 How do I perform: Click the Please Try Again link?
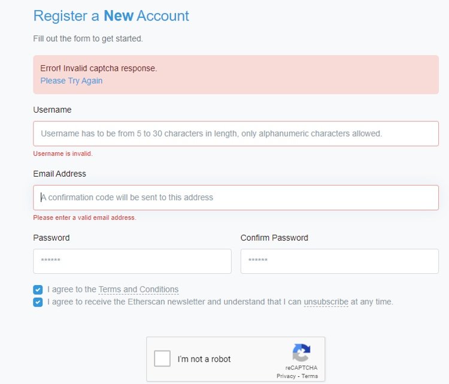point(71,81)
